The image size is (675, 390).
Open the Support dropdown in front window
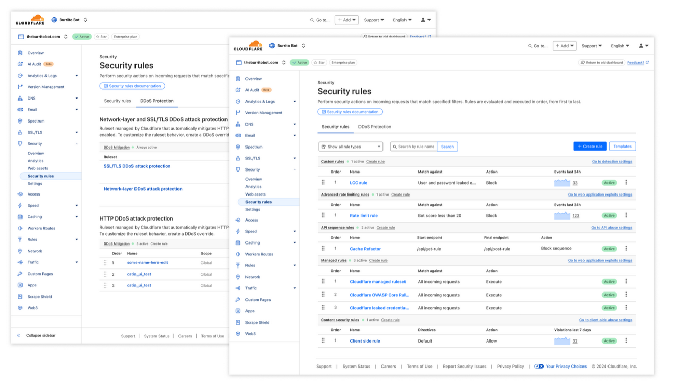592,46
